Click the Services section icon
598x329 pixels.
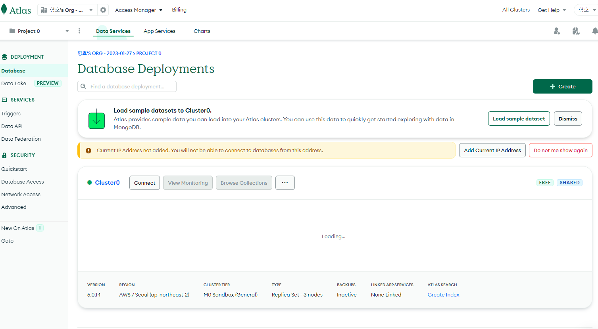pos(4,100)
